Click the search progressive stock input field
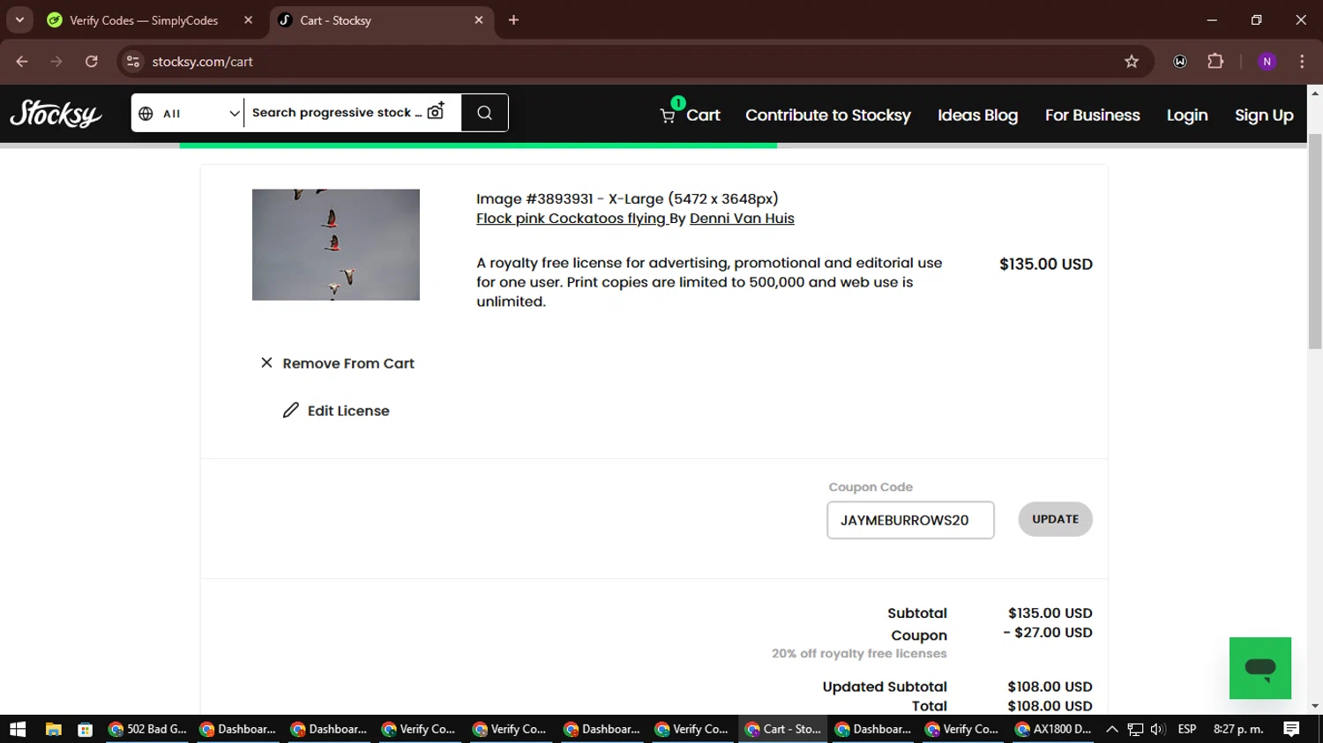The height and width of the screenshot is (743, 1323). point(335,113)
